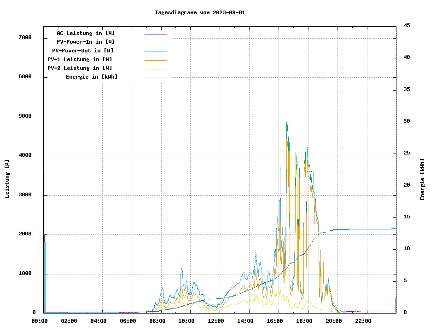Click the light blue PV-Power-Out legend line
The height and width of the screenshot is (331, 442).
pos(155,51)
